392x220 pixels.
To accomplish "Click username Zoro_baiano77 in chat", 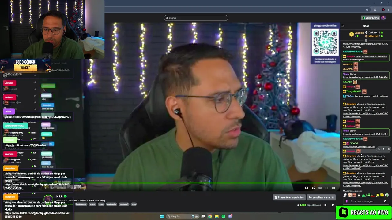I will 353,91.
